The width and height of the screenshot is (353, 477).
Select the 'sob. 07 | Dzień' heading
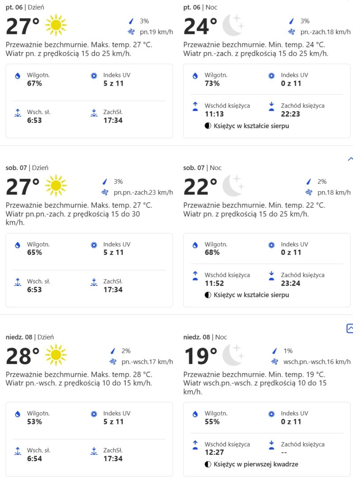27,168
